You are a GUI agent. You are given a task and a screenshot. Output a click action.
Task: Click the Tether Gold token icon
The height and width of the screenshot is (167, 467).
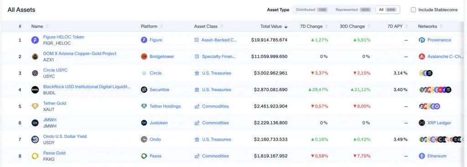coord(35,106)
